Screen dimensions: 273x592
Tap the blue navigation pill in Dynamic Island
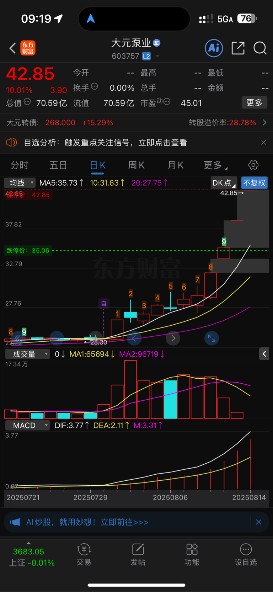91,18
